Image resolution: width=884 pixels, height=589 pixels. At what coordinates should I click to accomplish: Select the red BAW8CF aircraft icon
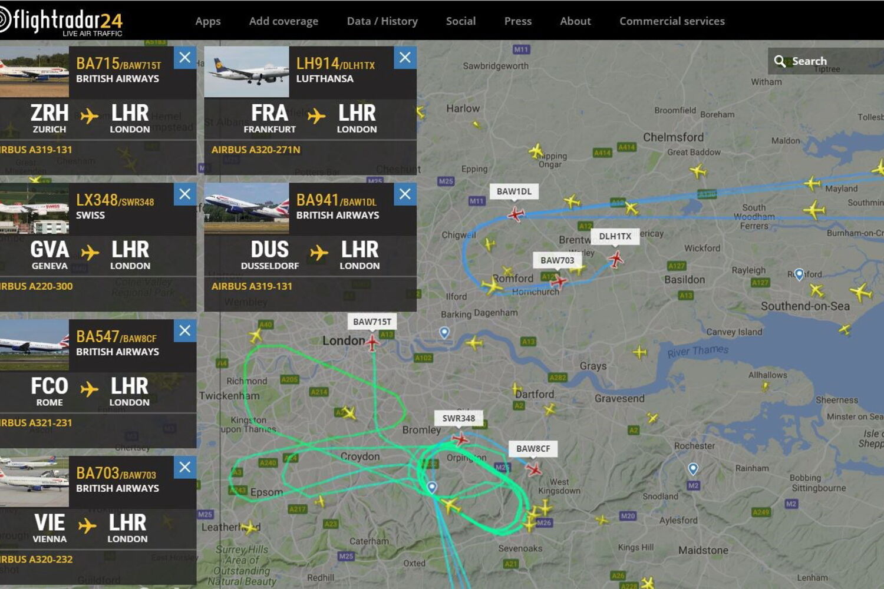[x=534, y=469]
